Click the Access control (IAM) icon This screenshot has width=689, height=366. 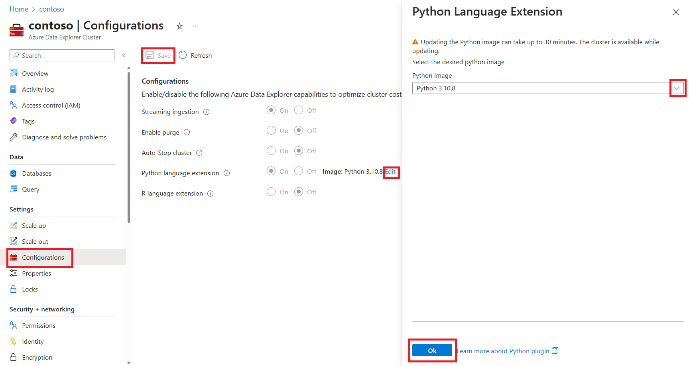[x=14, y=105]
